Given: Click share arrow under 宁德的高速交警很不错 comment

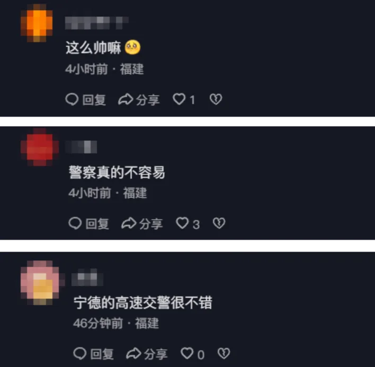Looking at the screenshot, I should tap(133, 354).
